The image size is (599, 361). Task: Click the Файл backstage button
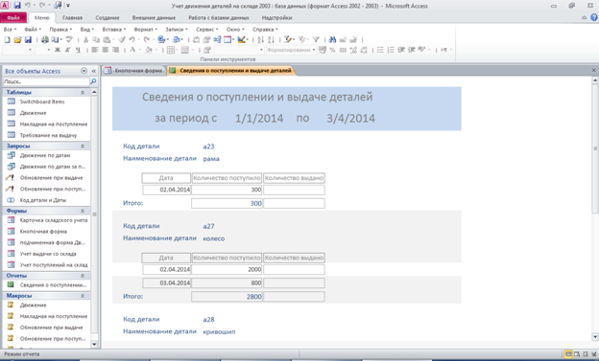13,18
